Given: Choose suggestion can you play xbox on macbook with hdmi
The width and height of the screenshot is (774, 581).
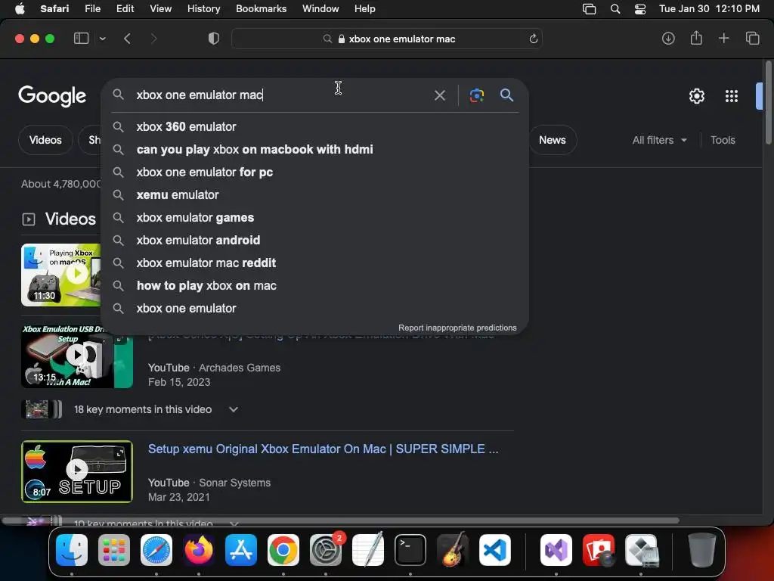Looking at the screenshot, I should click(314, 150).
